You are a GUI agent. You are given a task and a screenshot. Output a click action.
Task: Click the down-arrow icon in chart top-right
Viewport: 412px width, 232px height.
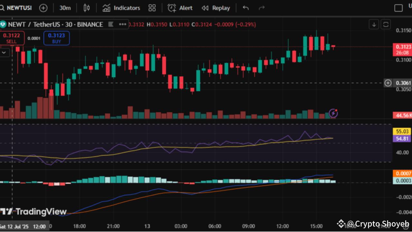coord(374,24)
